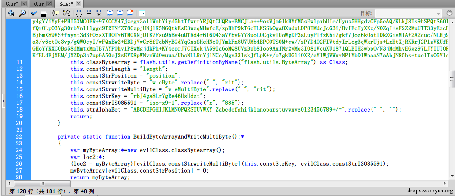Image resolution: width=455 pixels, height=196 pixels.
Task: Click "return myByteArray;" on line 28
Action: point(101,177)
